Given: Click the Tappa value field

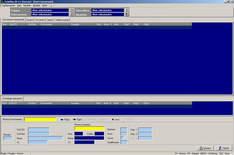Looking at the screenshot, I should (x=50, y=10).
